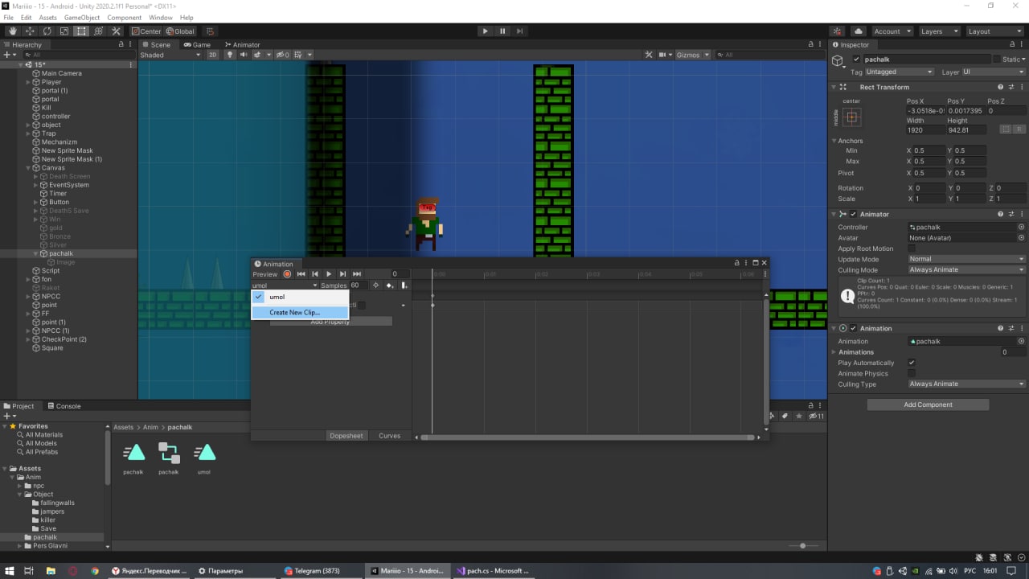Toggle the Center pivot mode button

tap(146, 31)
